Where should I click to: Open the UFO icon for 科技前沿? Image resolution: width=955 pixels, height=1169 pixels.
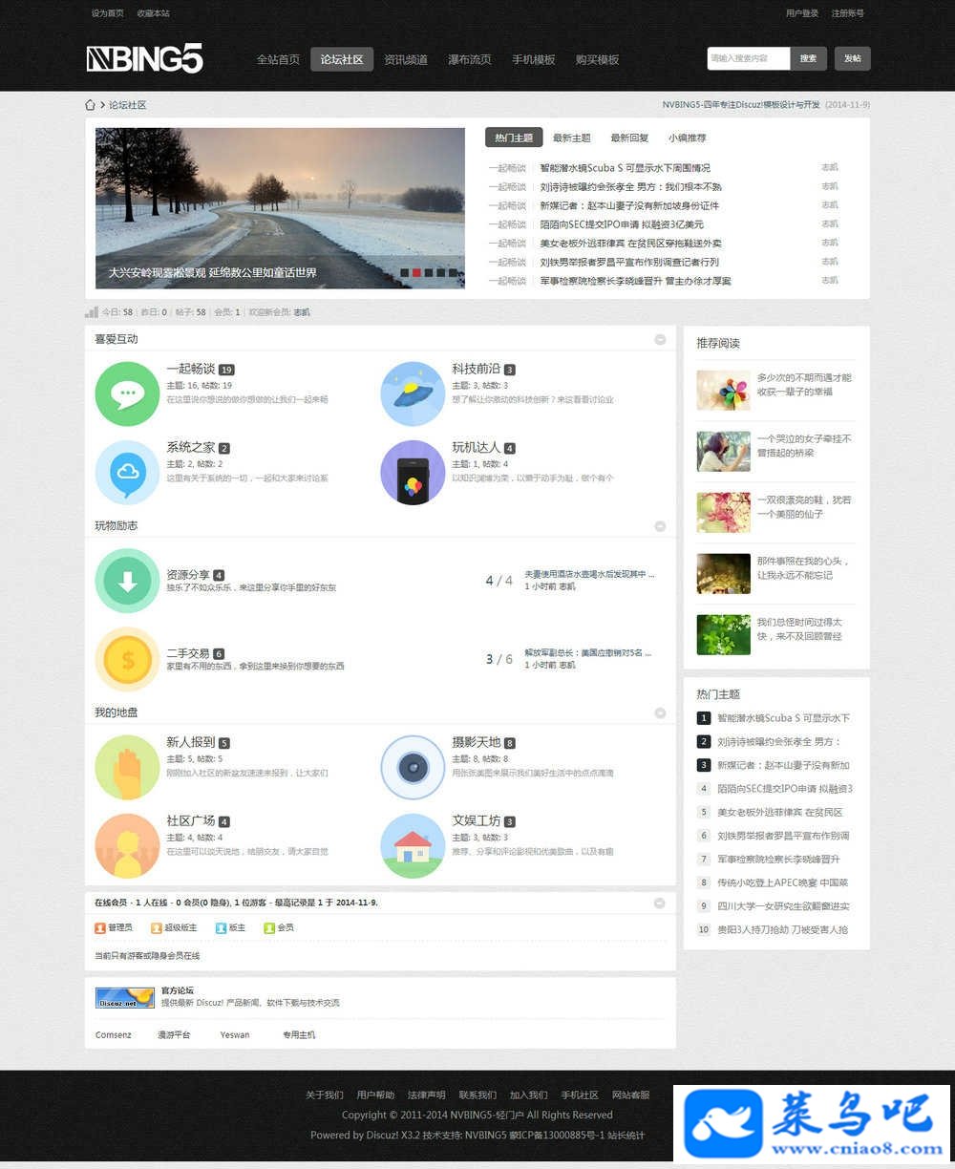(413, 393)
